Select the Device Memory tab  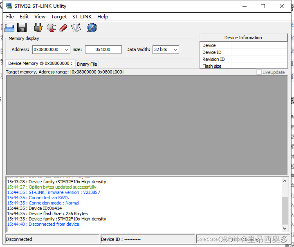(40, 64)
